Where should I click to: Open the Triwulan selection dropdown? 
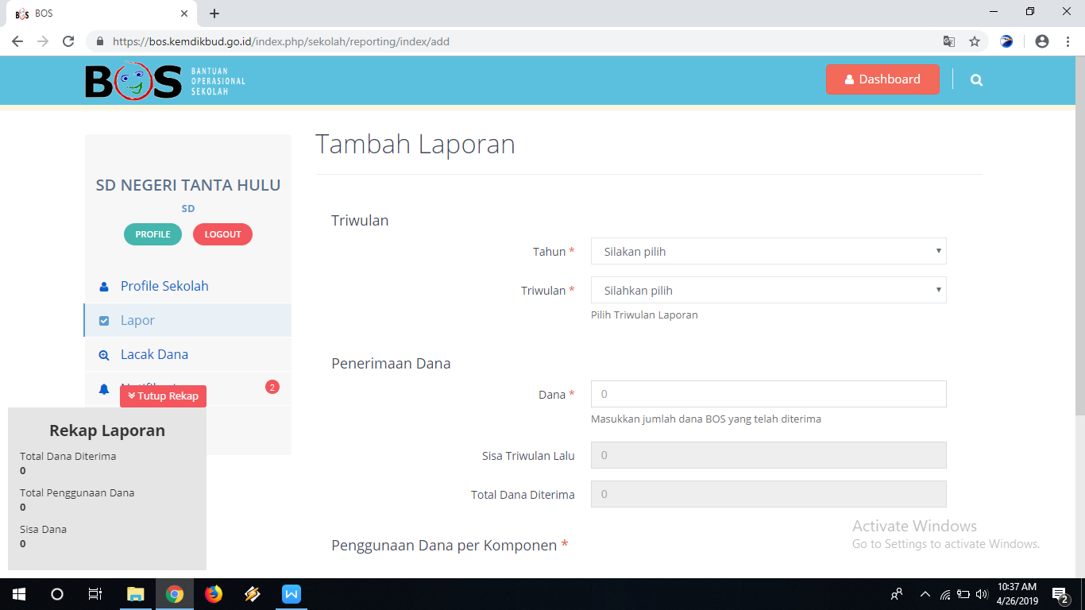tap(768, 290)
